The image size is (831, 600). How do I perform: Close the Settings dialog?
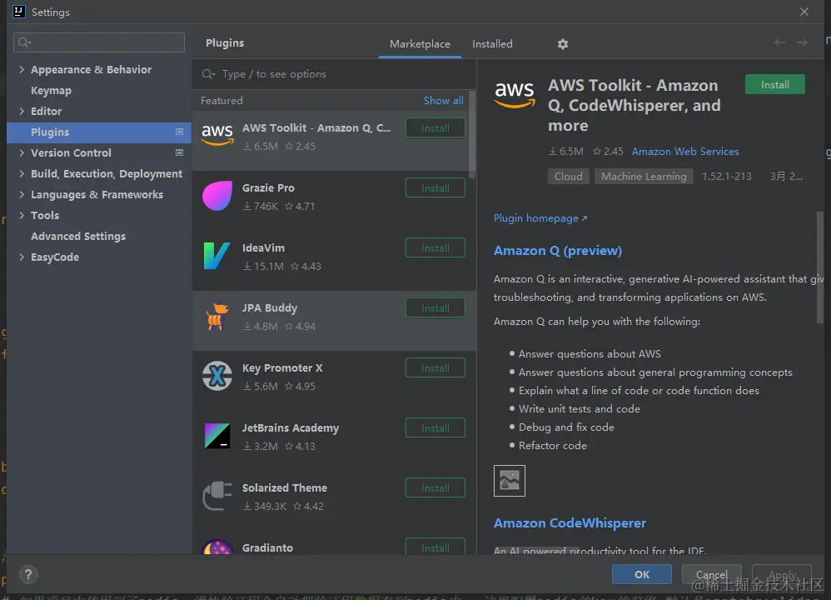pos(804,12)
